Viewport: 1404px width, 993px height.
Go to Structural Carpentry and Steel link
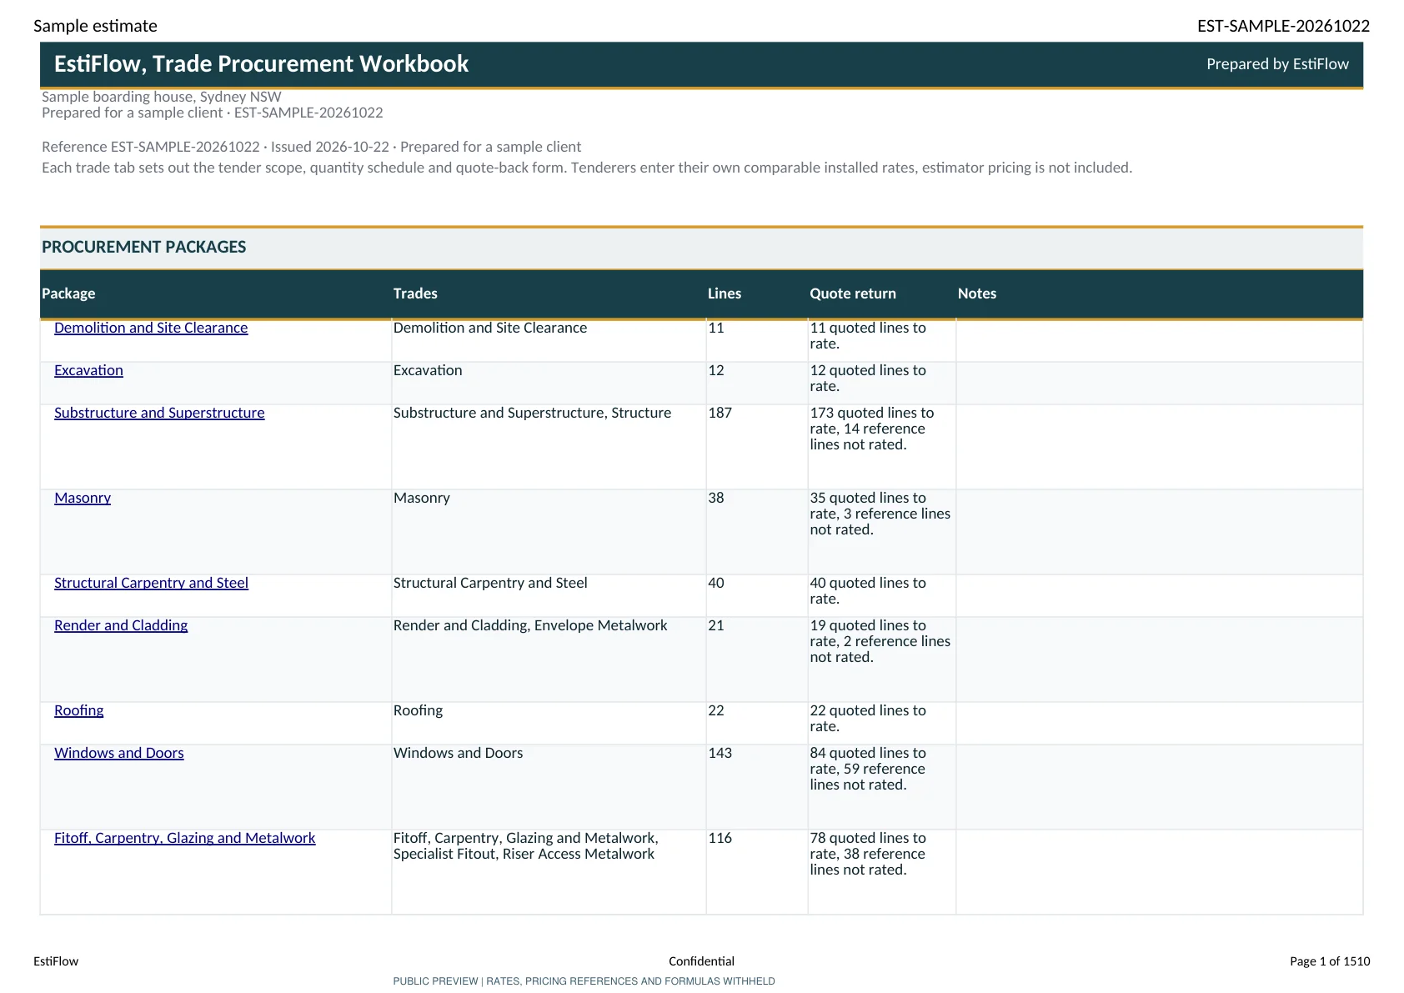[151, 583]
